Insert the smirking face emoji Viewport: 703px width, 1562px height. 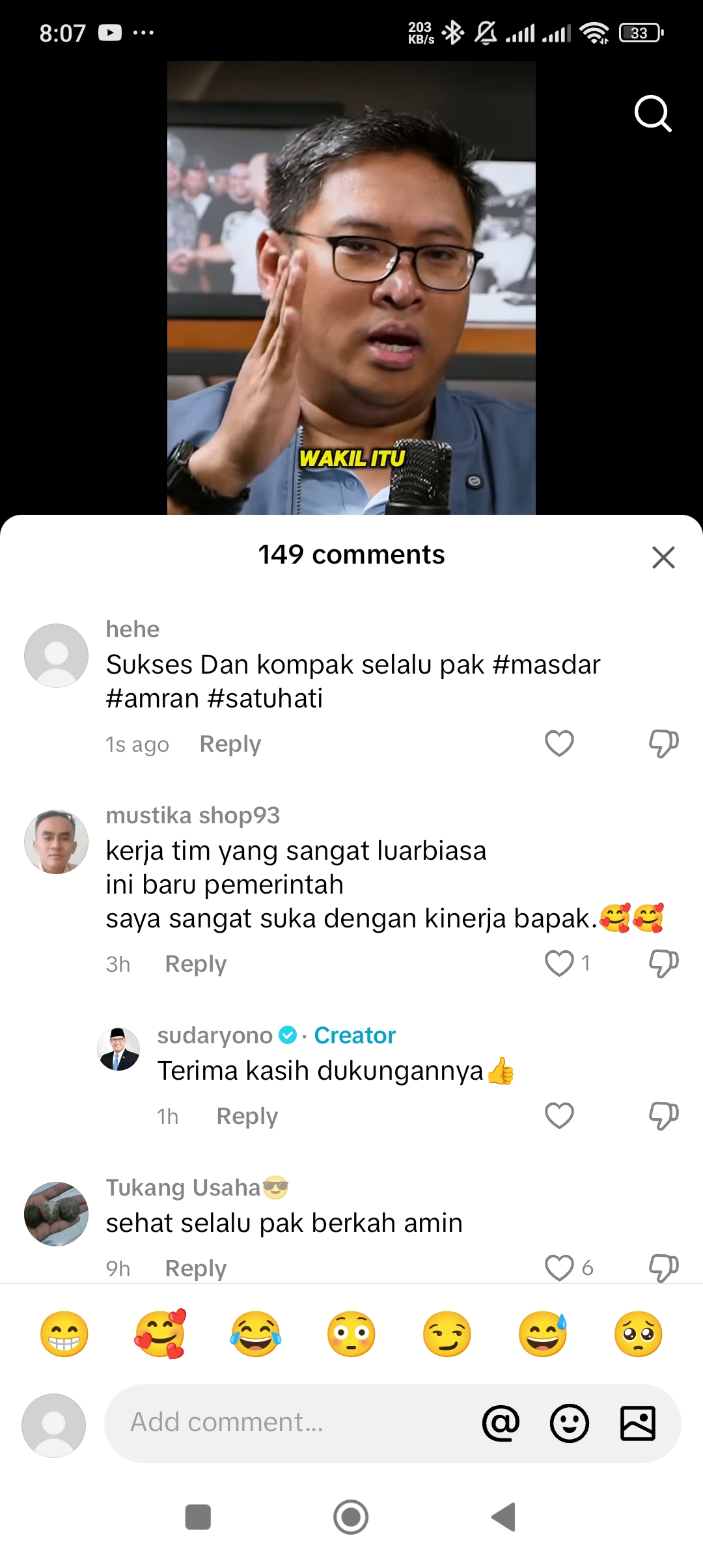(447, 1334)
